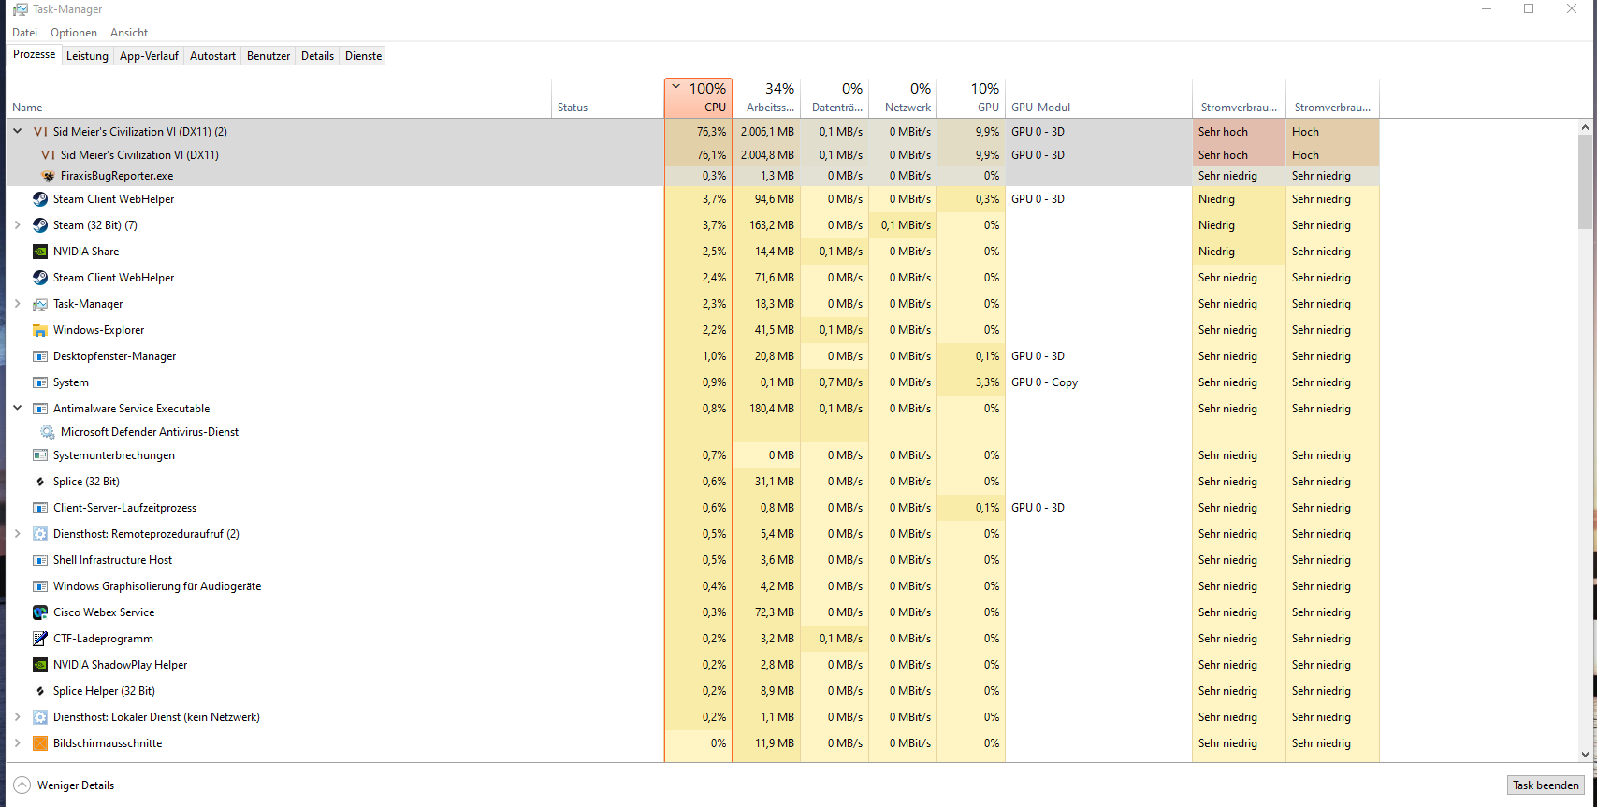Click the Bildschirmausschnitte orange icon
Viewport: 1597px width, 807px height.
[x=40, y=743]
